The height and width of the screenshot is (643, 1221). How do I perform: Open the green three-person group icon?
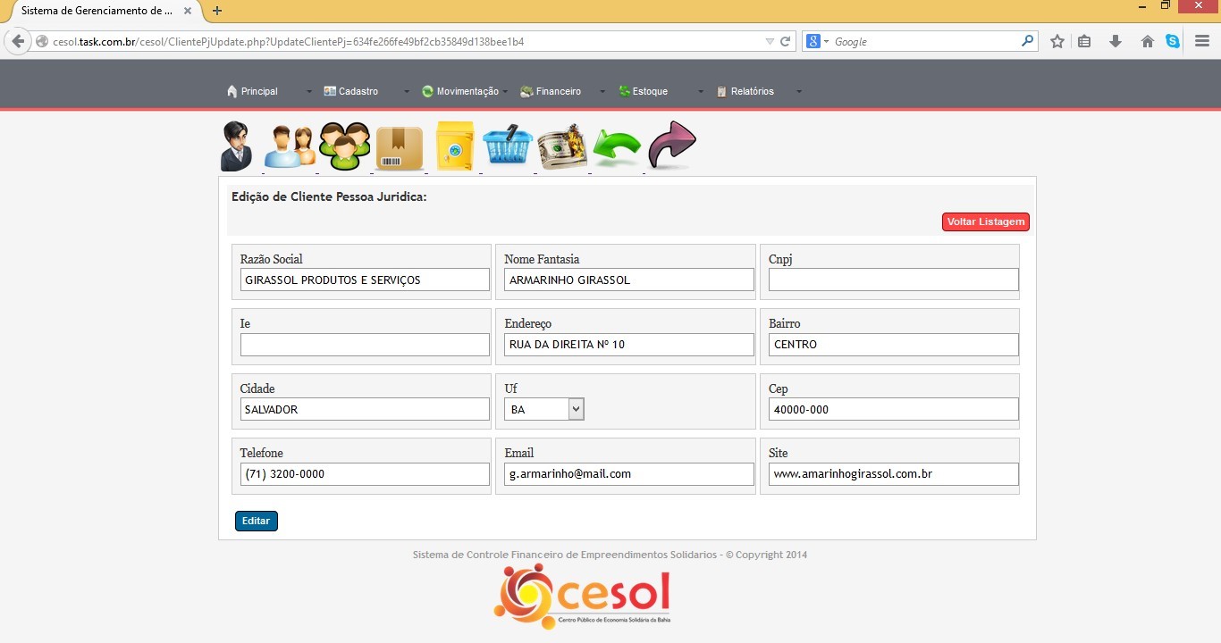point(345,146)
